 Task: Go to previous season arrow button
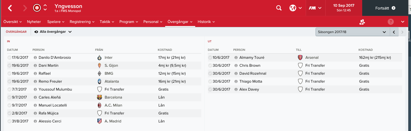[394, 32]
